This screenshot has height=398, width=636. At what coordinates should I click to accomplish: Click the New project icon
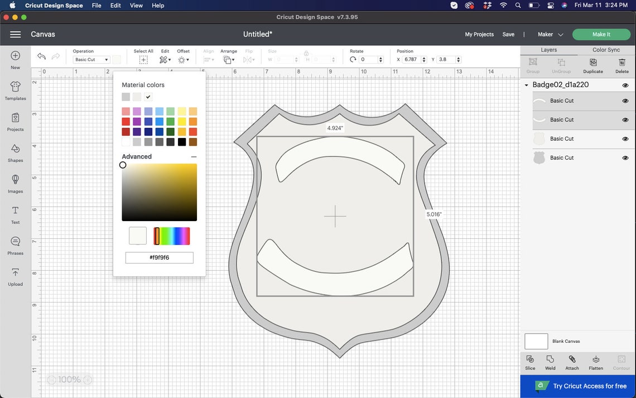tap(16, 56)
